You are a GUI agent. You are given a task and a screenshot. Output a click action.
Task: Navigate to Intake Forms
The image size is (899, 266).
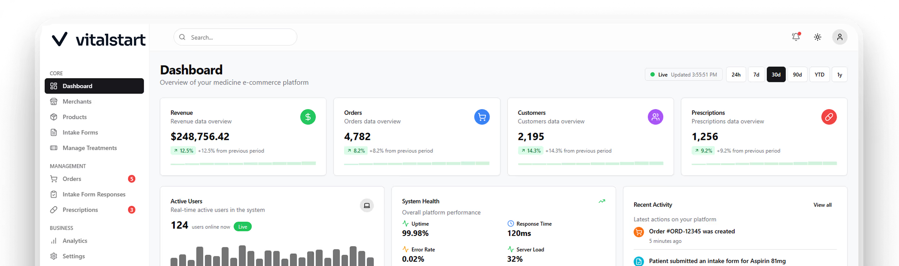pos(94,132)
